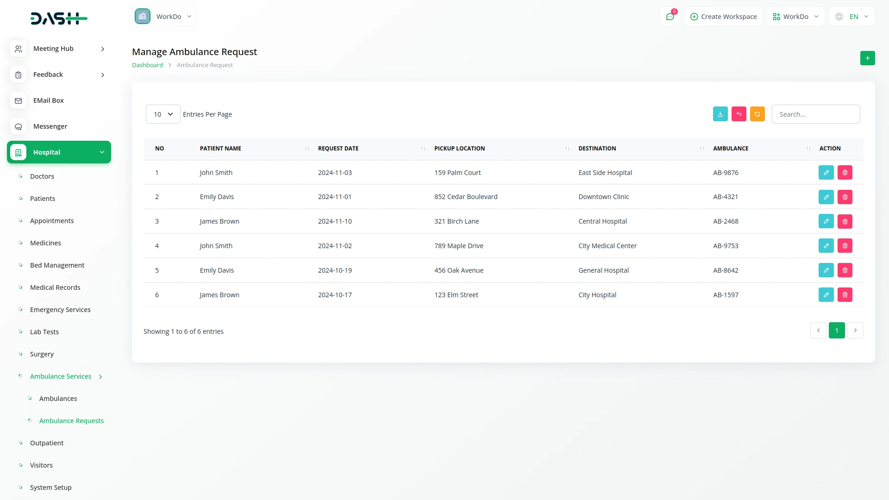The height and width of the screenshot is (500, 889).
Task: Edit John Smith's request for AB-9876
Action: (826, 173)
